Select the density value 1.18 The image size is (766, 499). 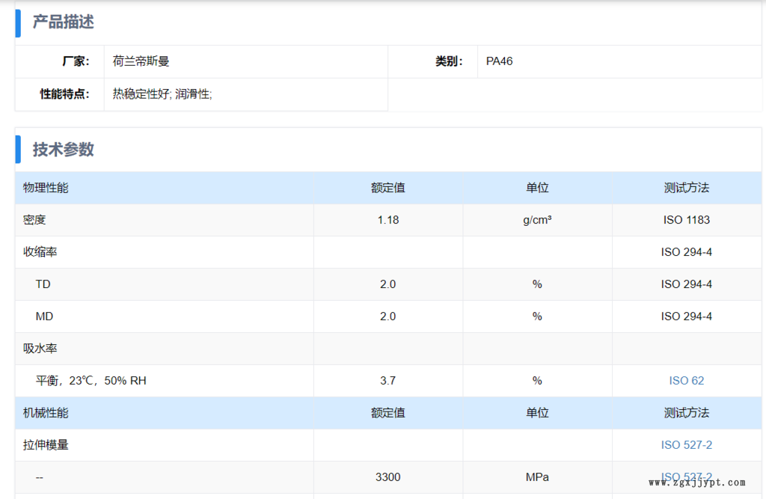[387, 220]
